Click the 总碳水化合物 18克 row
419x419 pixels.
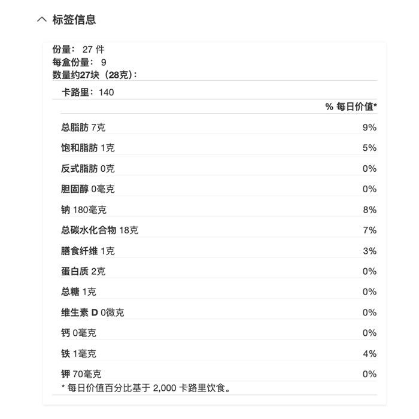[219, 230]
